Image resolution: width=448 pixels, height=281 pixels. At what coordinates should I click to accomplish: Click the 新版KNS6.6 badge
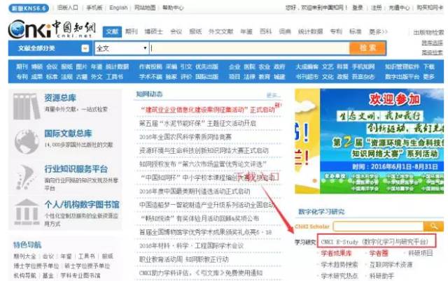pyautogui.click(x=29, y=8)
